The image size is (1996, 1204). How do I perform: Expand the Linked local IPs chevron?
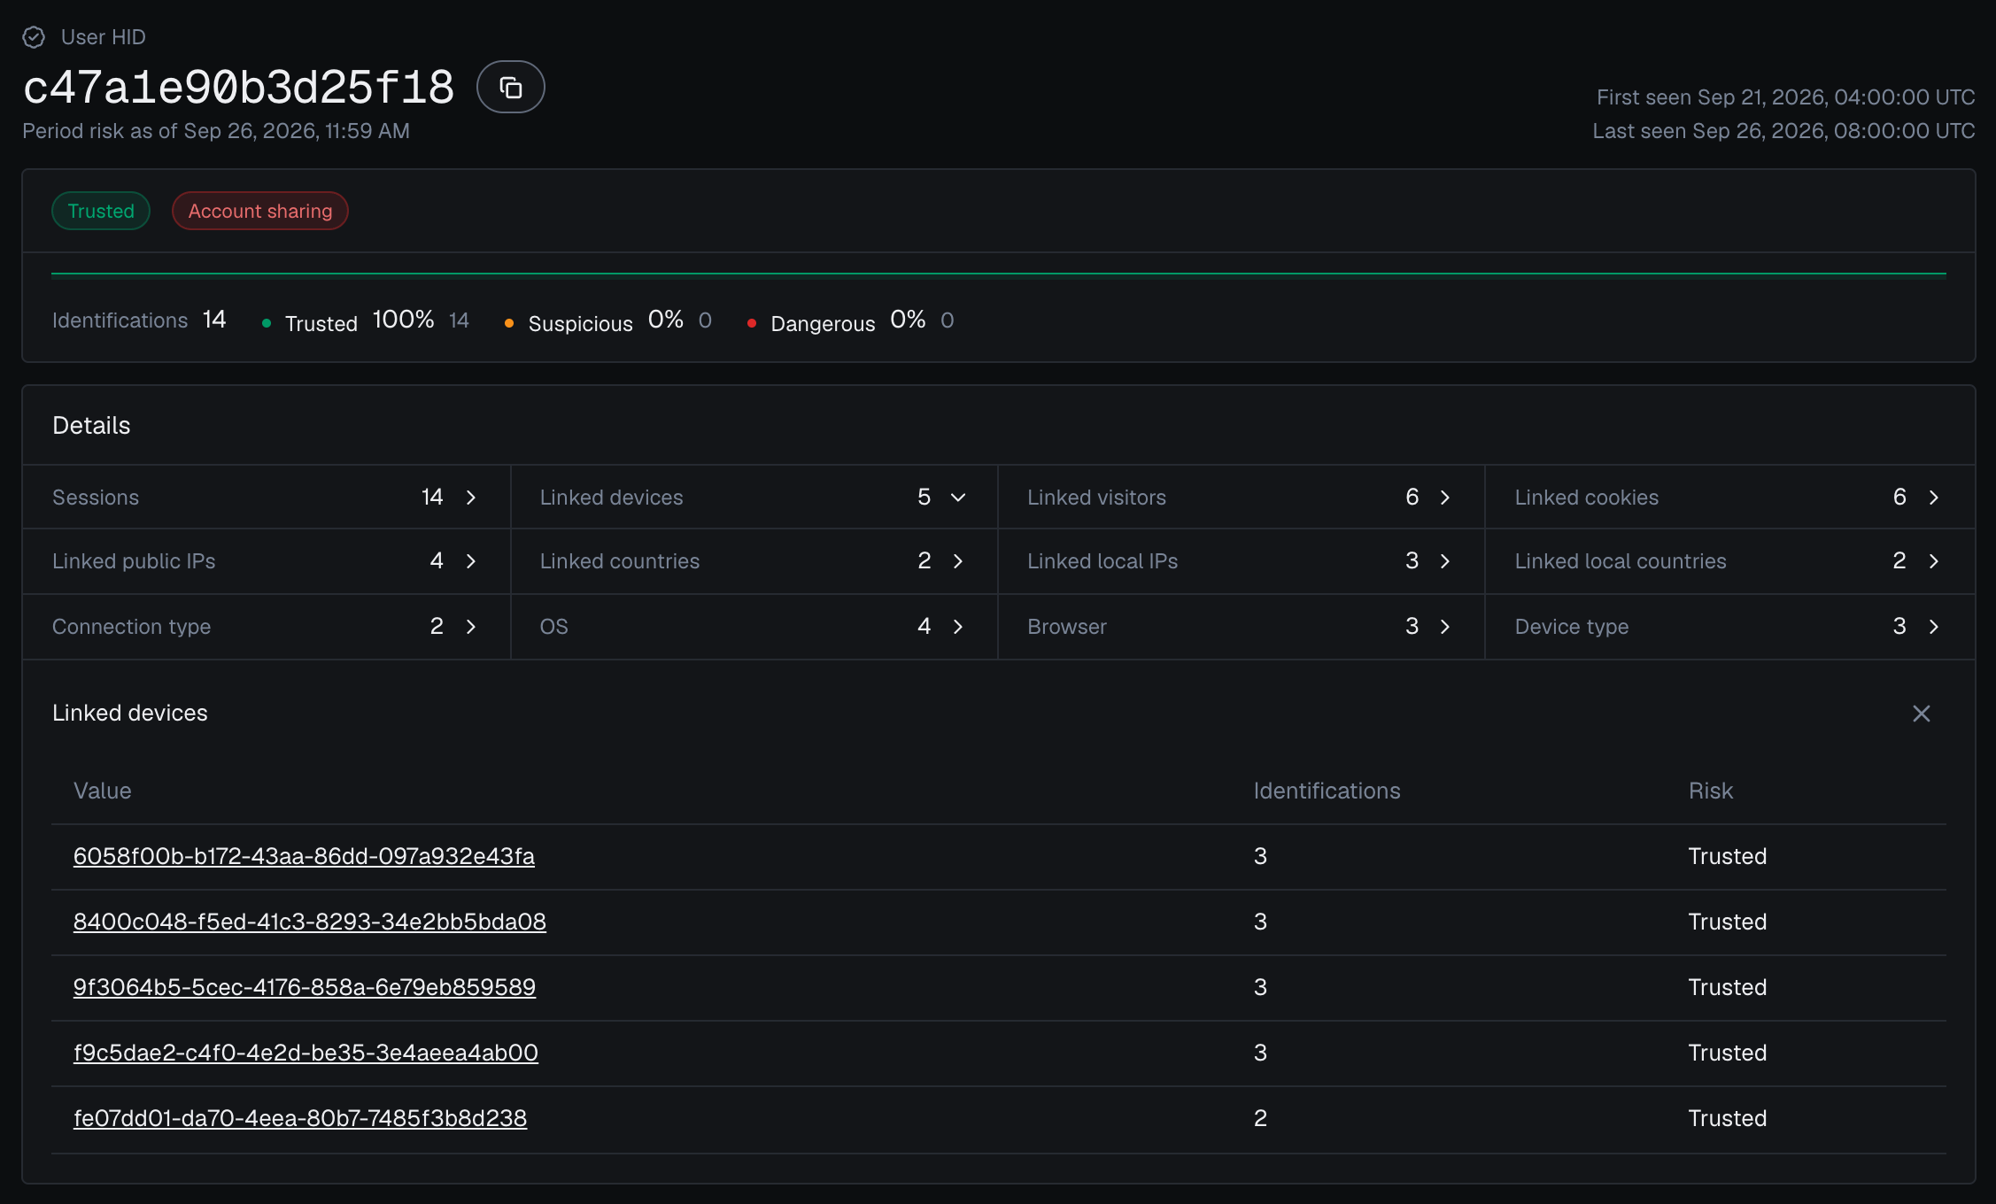pyautogui.click(x=1445, y=561)
